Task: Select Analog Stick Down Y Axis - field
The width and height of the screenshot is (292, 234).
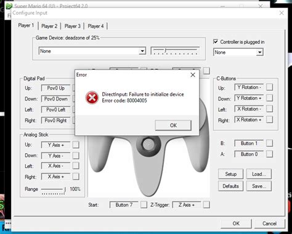Action: 55,156
